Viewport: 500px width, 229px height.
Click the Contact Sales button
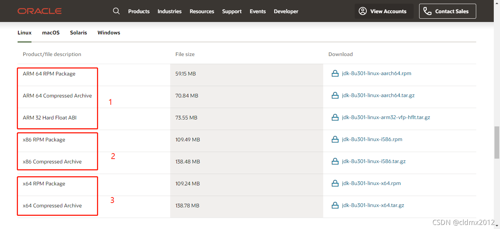coord(448,11)
